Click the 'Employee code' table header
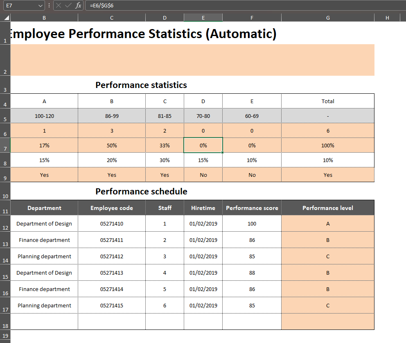The height and width of the screenshot is (343, 406). [112, 208]
